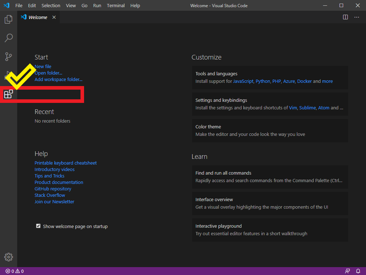Install Vim keybindings

(x=293, y=108)
